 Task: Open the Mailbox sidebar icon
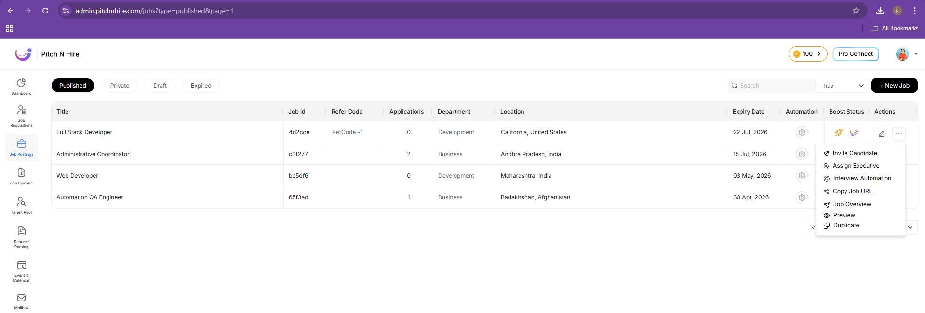[x=21, y=301]
